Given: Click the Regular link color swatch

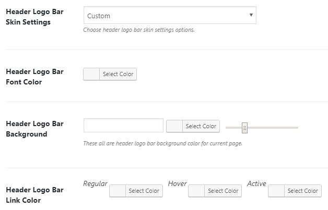Looking at the screenshot, I should [118, 191].
